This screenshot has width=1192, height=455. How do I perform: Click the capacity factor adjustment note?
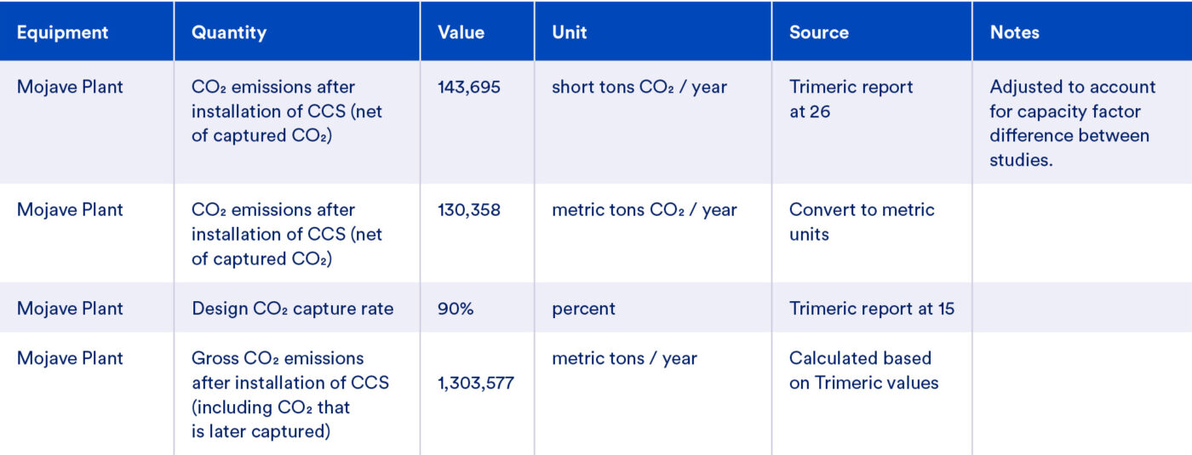pos(1073,123)
